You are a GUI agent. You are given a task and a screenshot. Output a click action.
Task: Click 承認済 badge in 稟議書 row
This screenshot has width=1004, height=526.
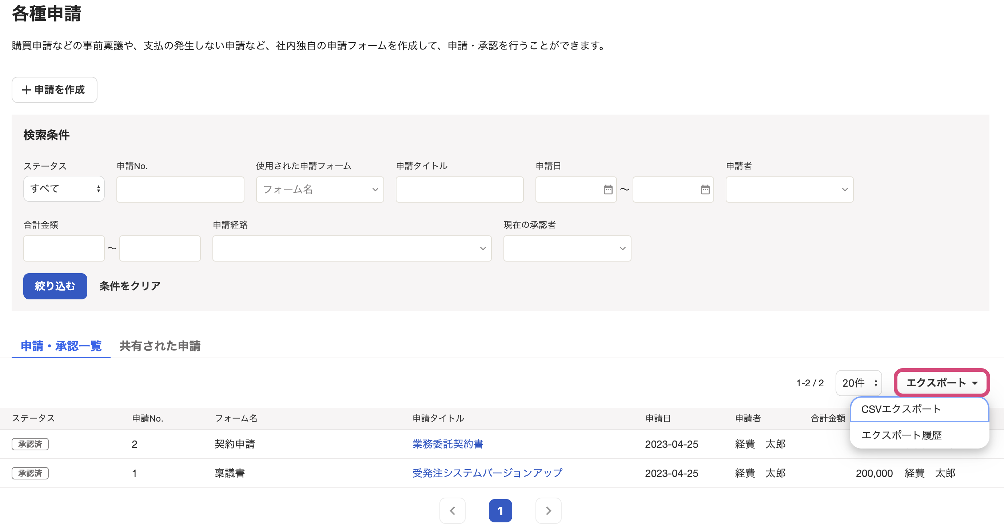pyautogui.click(x=30, y=473)
